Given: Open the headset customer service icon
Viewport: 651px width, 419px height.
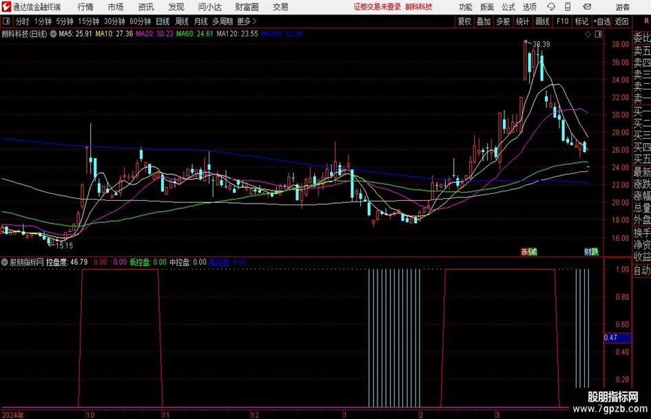Looking at the screenshot, I should tap(551, 7).
